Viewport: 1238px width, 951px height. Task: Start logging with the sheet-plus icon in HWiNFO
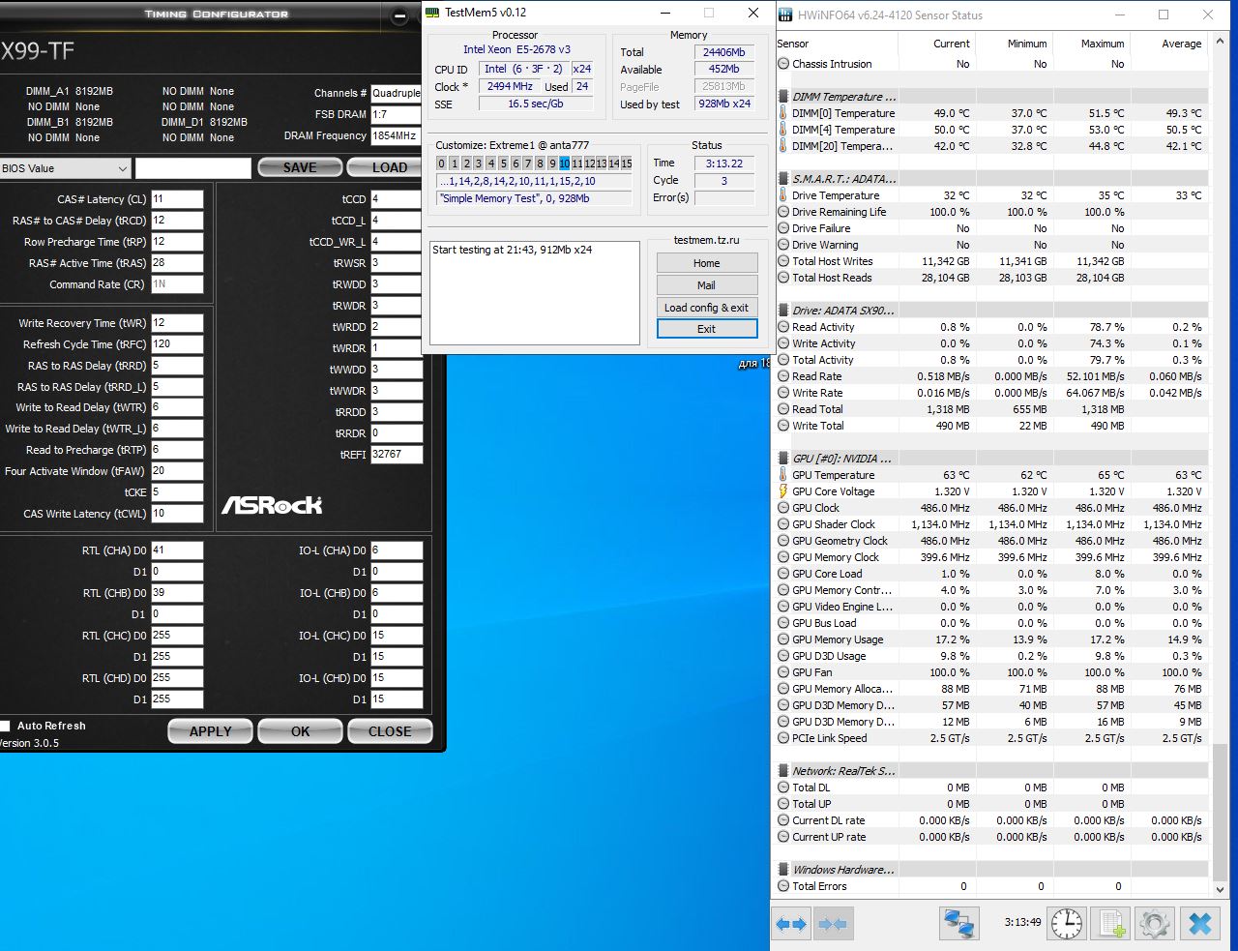click(x=1110, y=923)
